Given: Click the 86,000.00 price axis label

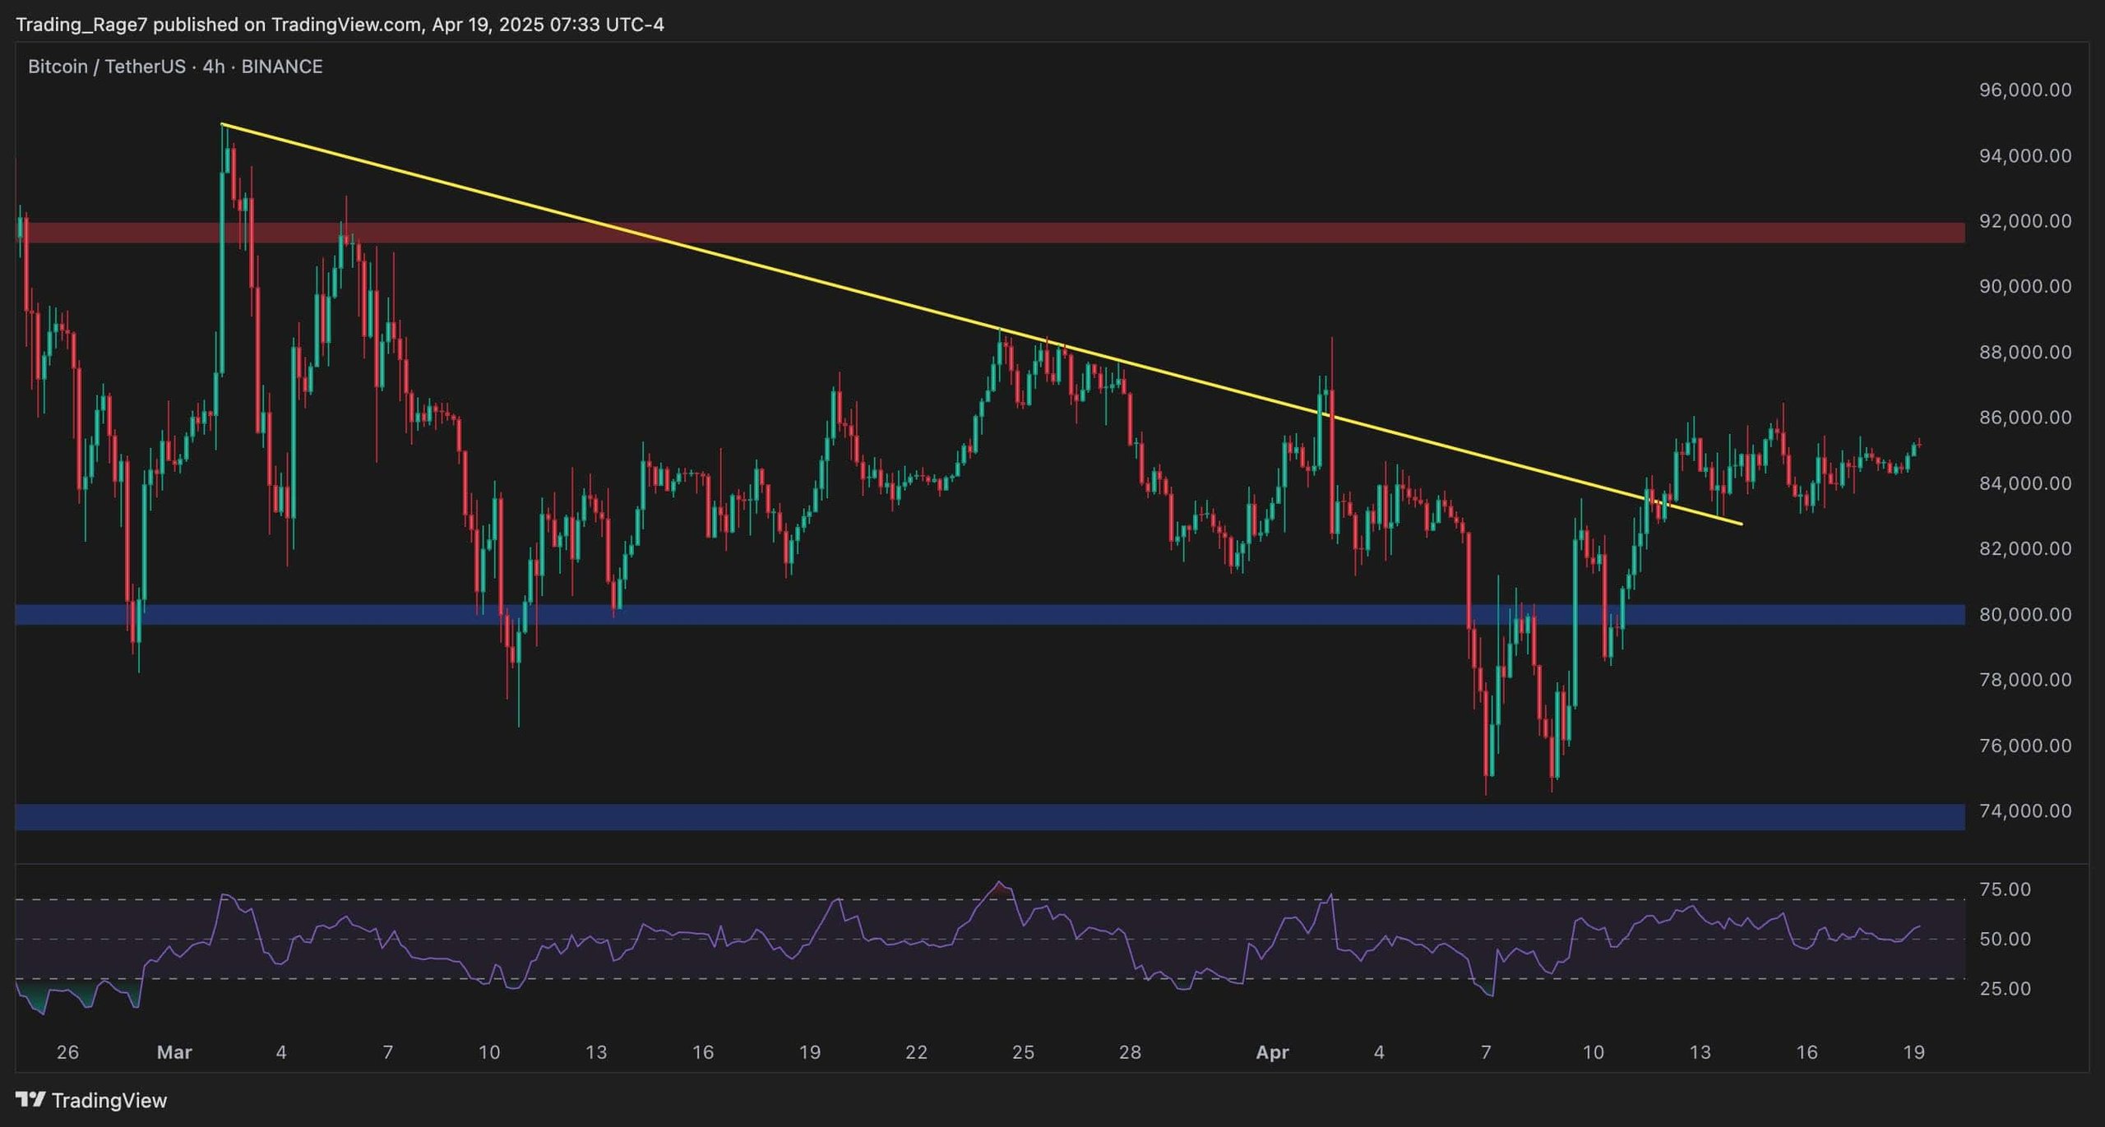Looking at the screenshot, I should coord(2024,417).
